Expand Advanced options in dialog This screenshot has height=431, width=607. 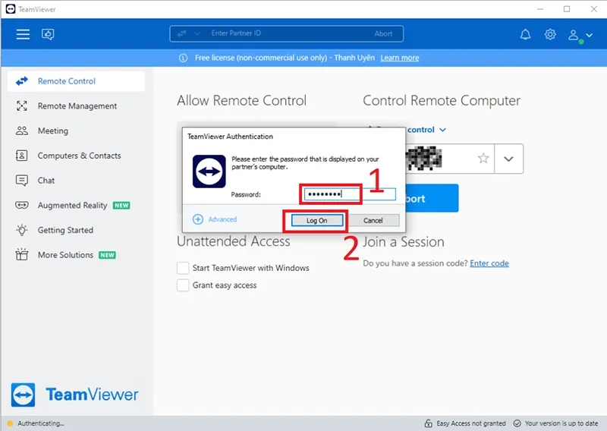point(222,219)
